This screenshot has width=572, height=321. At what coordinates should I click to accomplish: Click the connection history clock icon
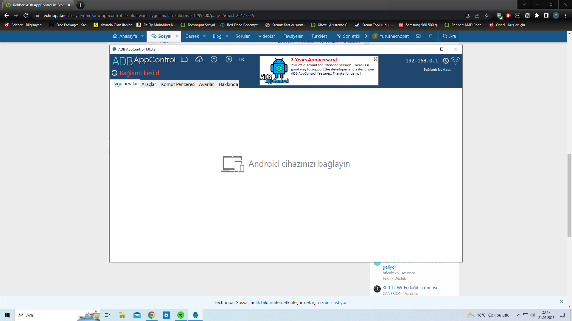[445, 61]
